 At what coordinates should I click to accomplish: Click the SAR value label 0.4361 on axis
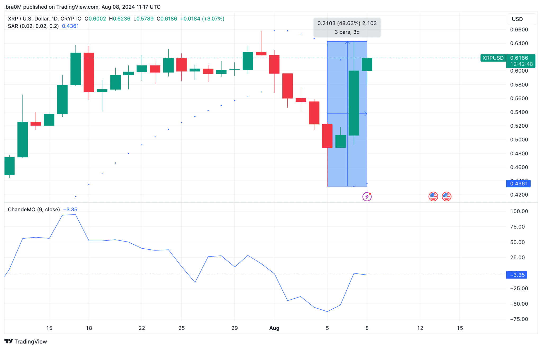[x=518, y=184]
